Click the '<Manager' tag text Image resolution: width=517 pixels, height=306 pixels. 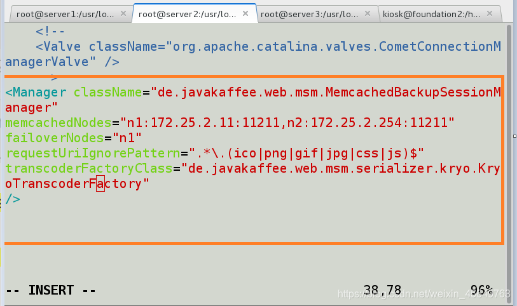[x=36, y=93]
